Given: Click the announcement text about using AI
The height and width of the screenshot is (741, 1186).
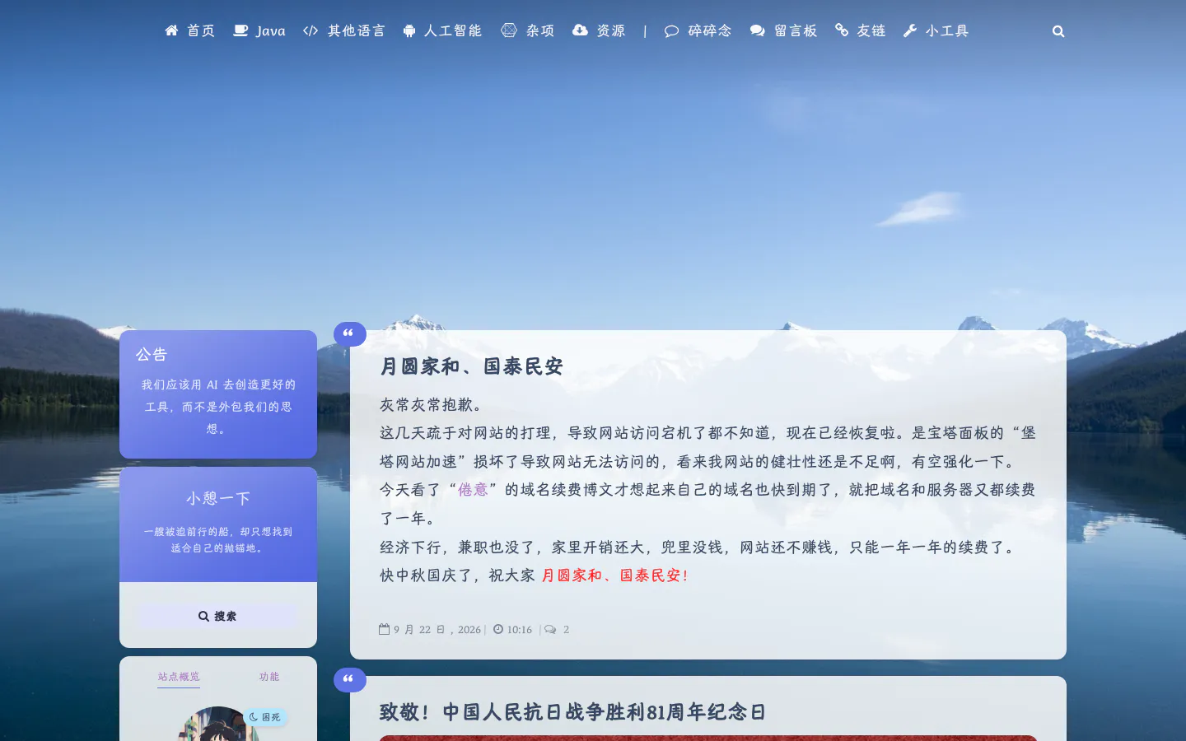Looking at the screenshot, I should tap(218, 407).
